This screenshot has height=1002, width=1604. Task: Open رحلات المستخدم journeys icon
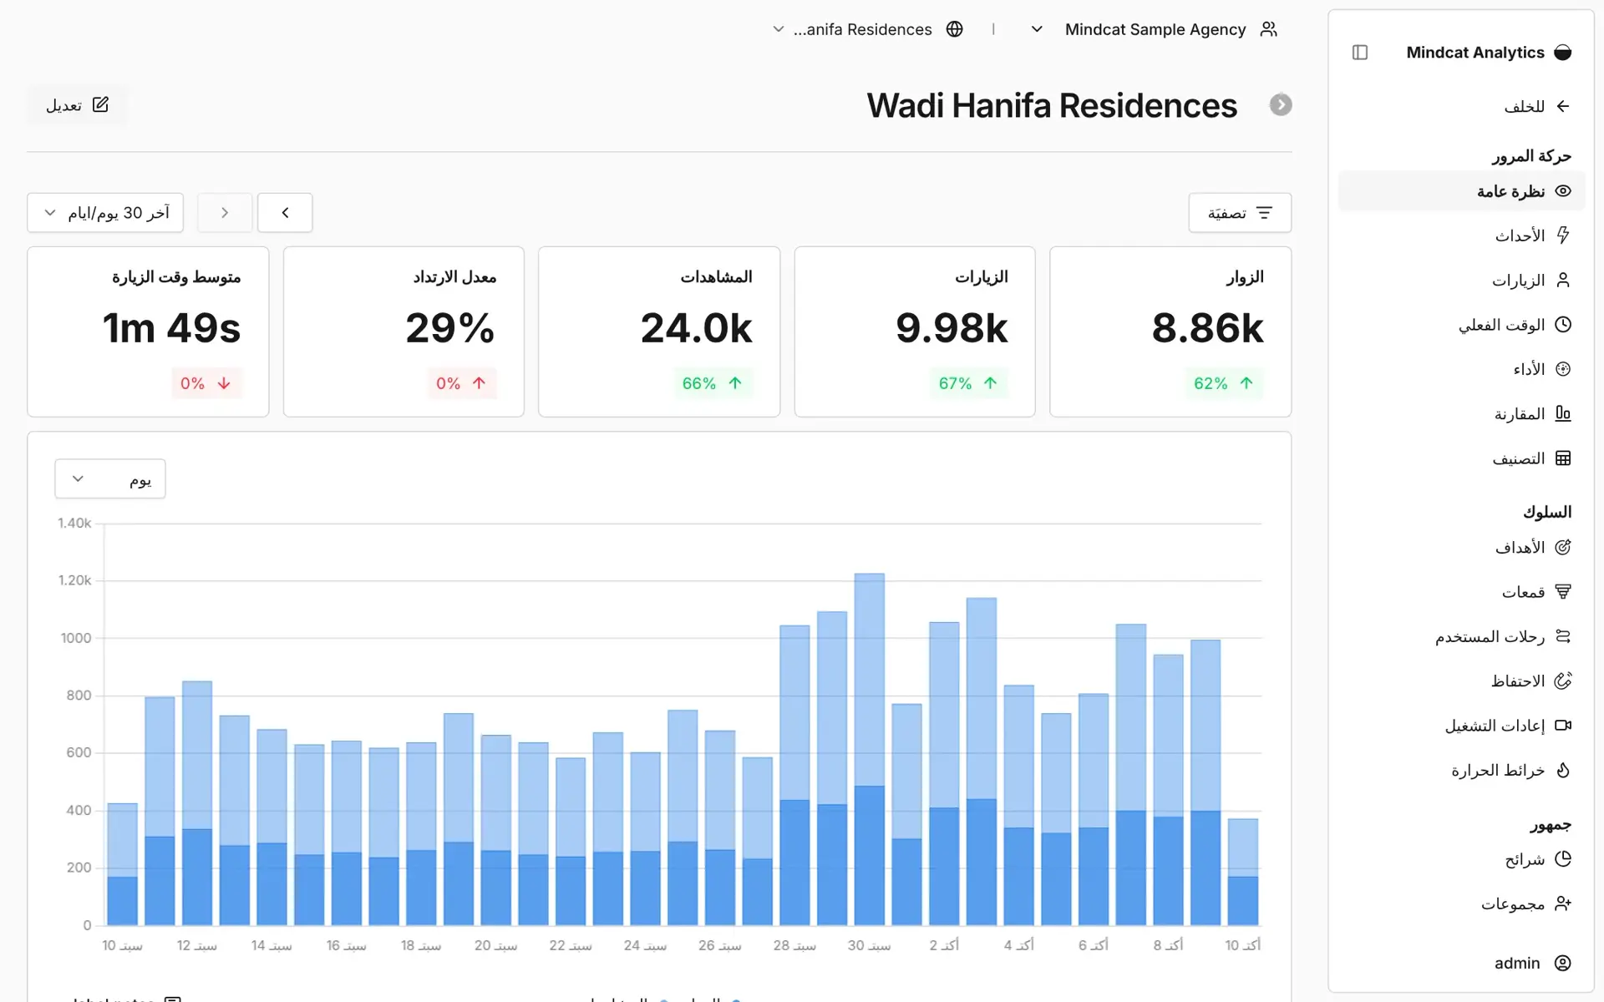[x=1563, y=636]
